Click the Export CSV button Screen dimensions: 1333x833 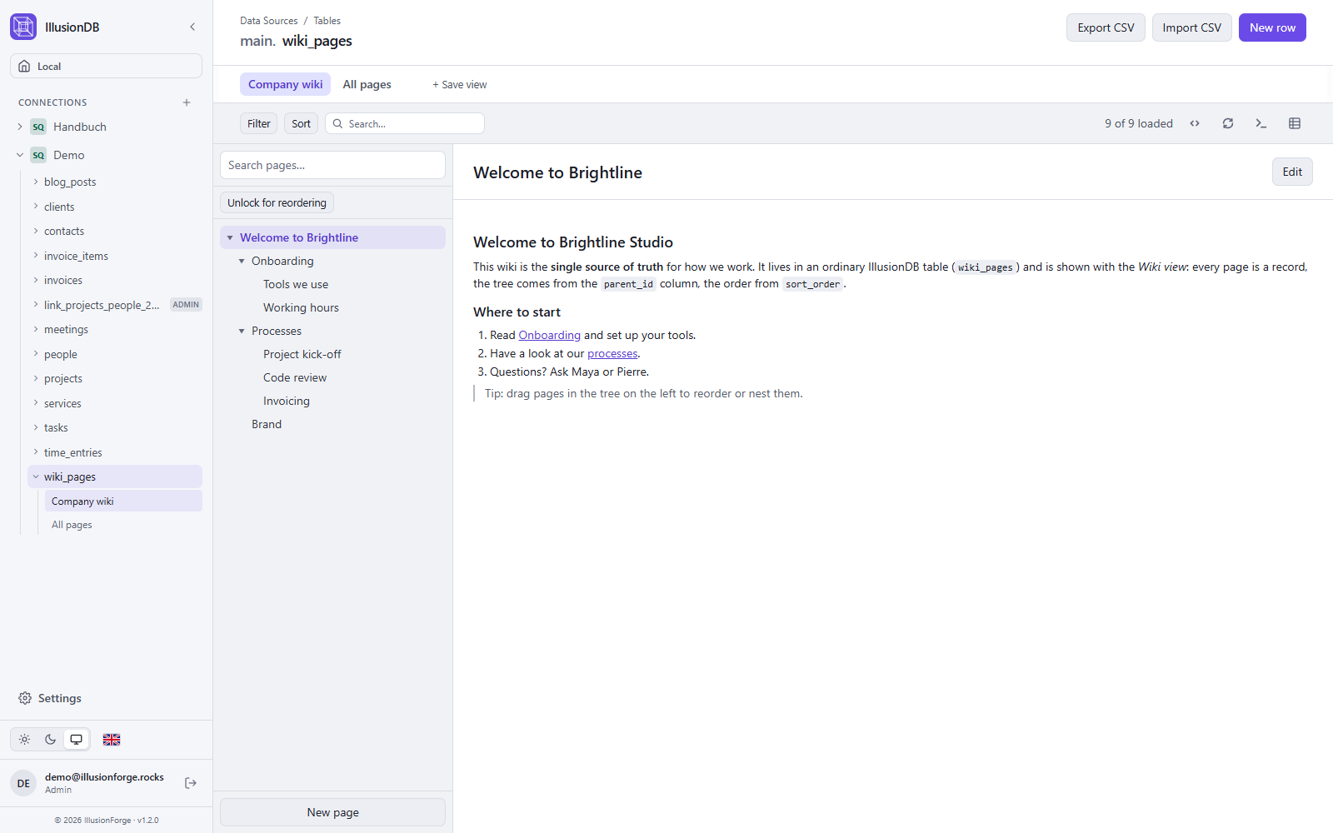[x=1106, y=27]
